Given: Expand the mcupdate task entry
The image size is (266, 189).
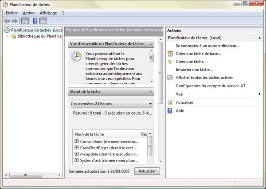Looking at the screenshot, I should 77,154.
